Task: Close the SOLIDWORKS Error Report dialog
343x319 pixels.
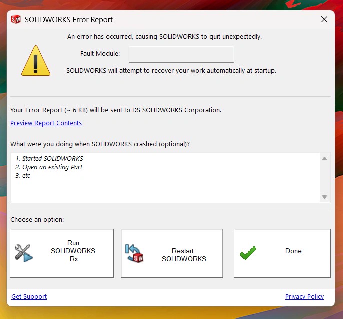Action: 324,20
